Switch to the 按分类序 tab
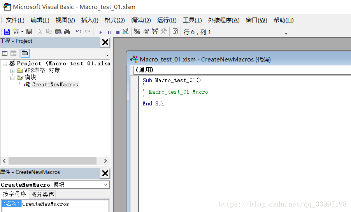 [42, 194]
